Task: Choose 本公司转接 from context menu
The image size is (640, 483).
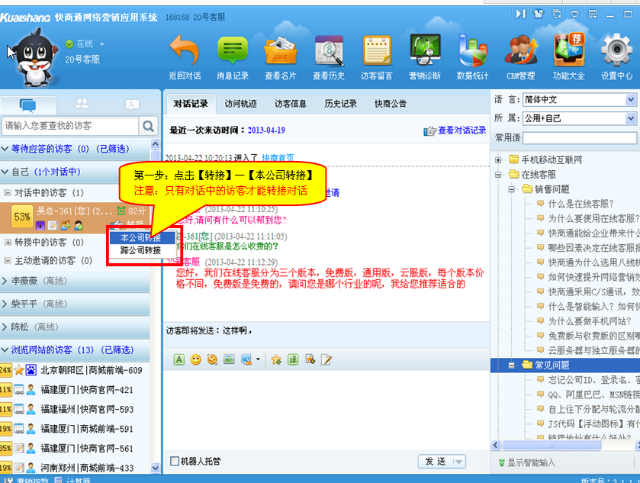Action: [x=142, y=237]
